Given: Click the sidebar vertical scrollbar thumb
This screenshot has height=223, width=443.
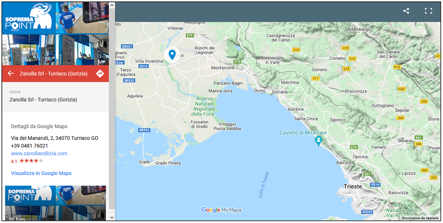Looking at the screenshot, I should [112, 108].
